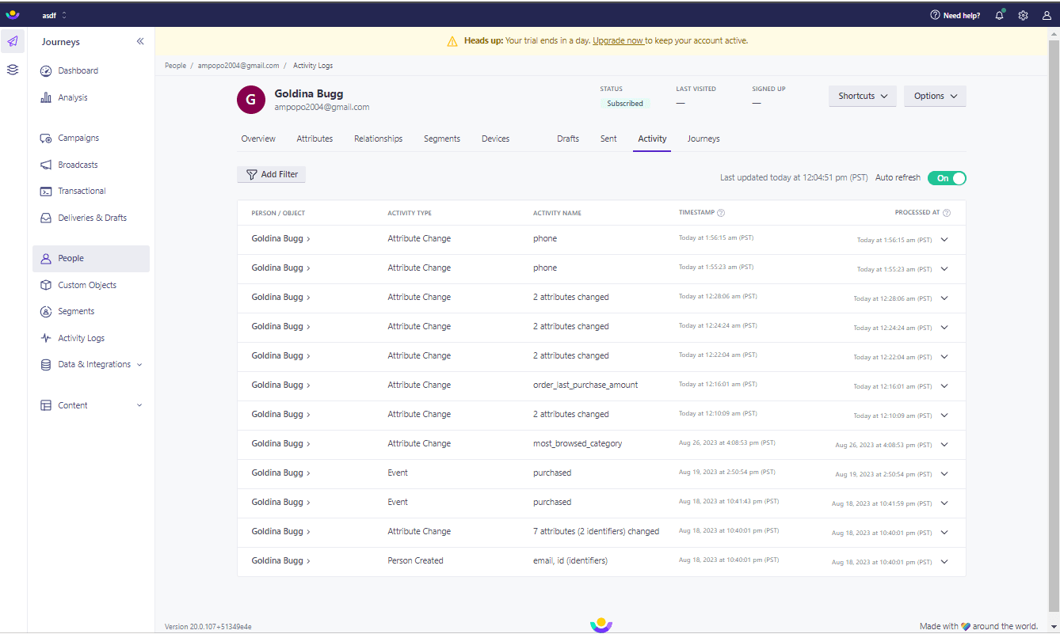Viewport: 1060px width, 634px height.
Task: Click the People person icon in sidebar
Action: coord(46,258)
